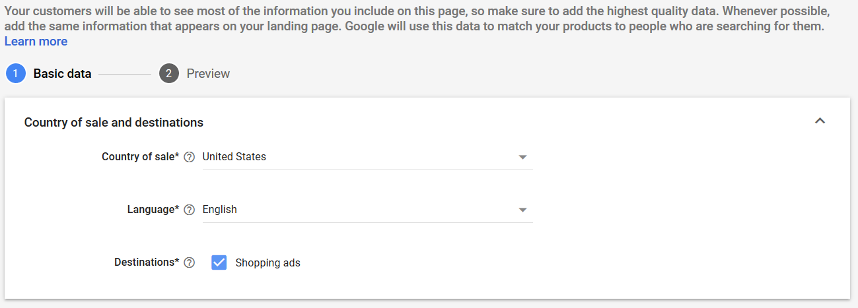Click the Shopping ads label text

[268, 263]
